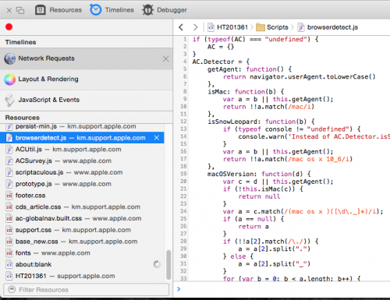Select Layout & Rendering timeline
390x300 pixels.
pos(86,79)
